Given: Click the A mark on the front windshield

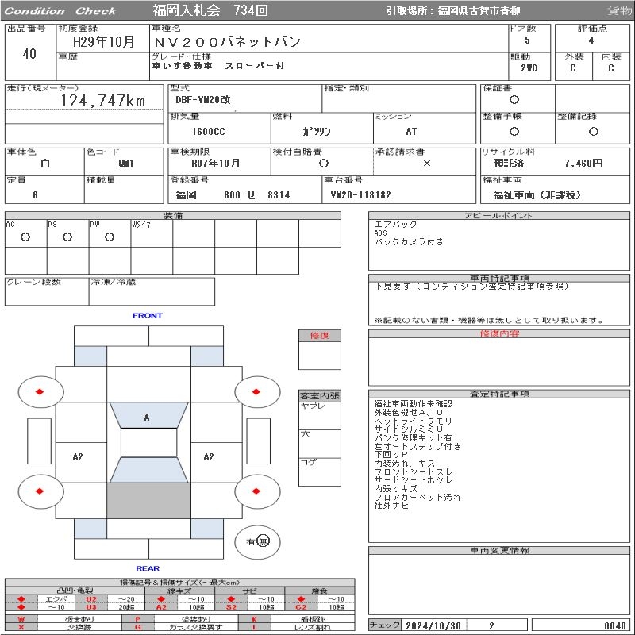Looking at the screenshot, I should coord(147,418).
